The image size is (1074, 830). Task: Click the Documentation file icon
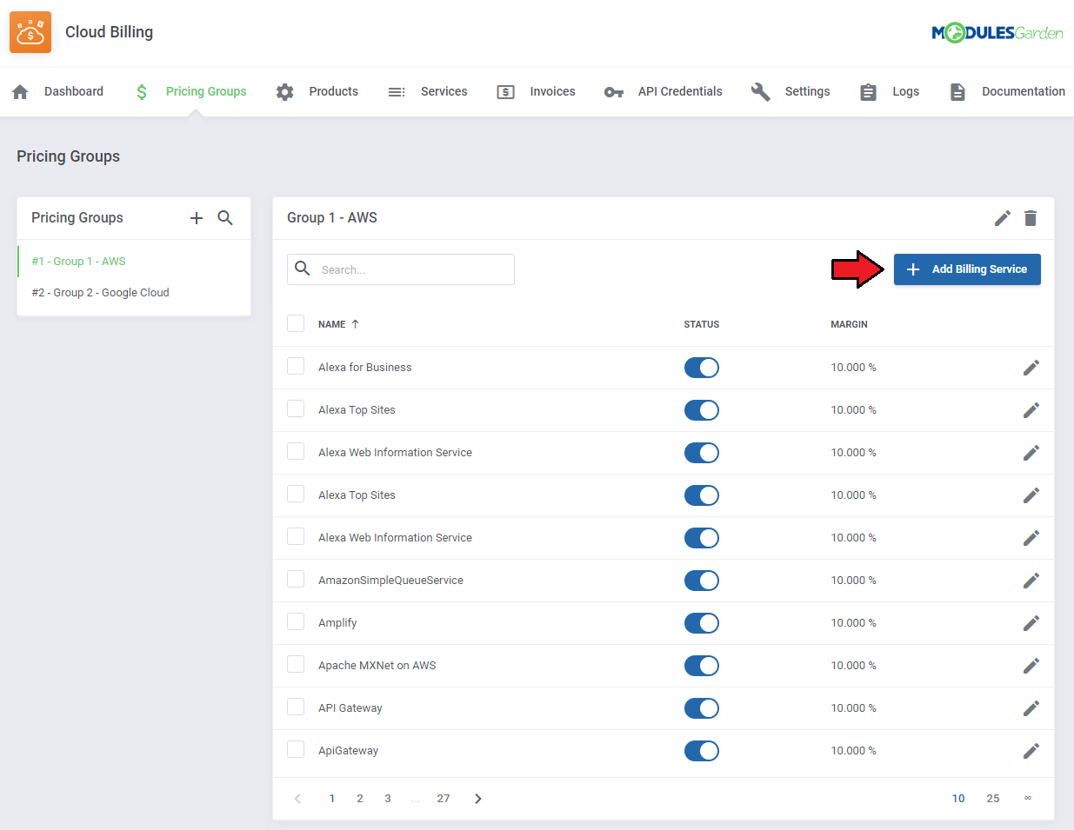point(957,91)
